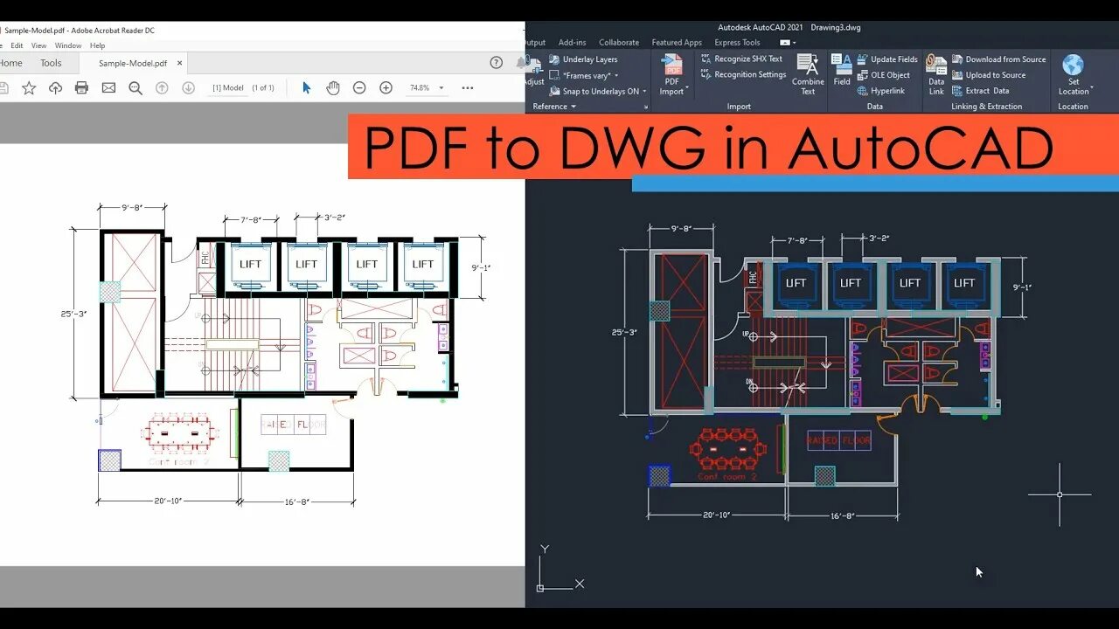Click the email envelope icon in Acrobat
The width and height of the screenshot is (1119, 629).
(108, 87)
